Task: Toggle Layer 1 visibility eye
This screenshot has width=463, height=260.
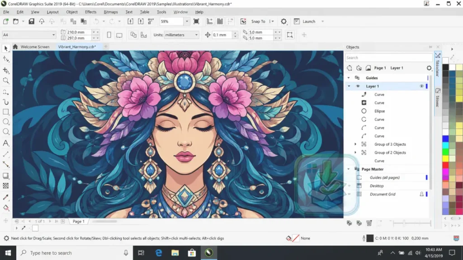Action: click(x=422, y=86)
